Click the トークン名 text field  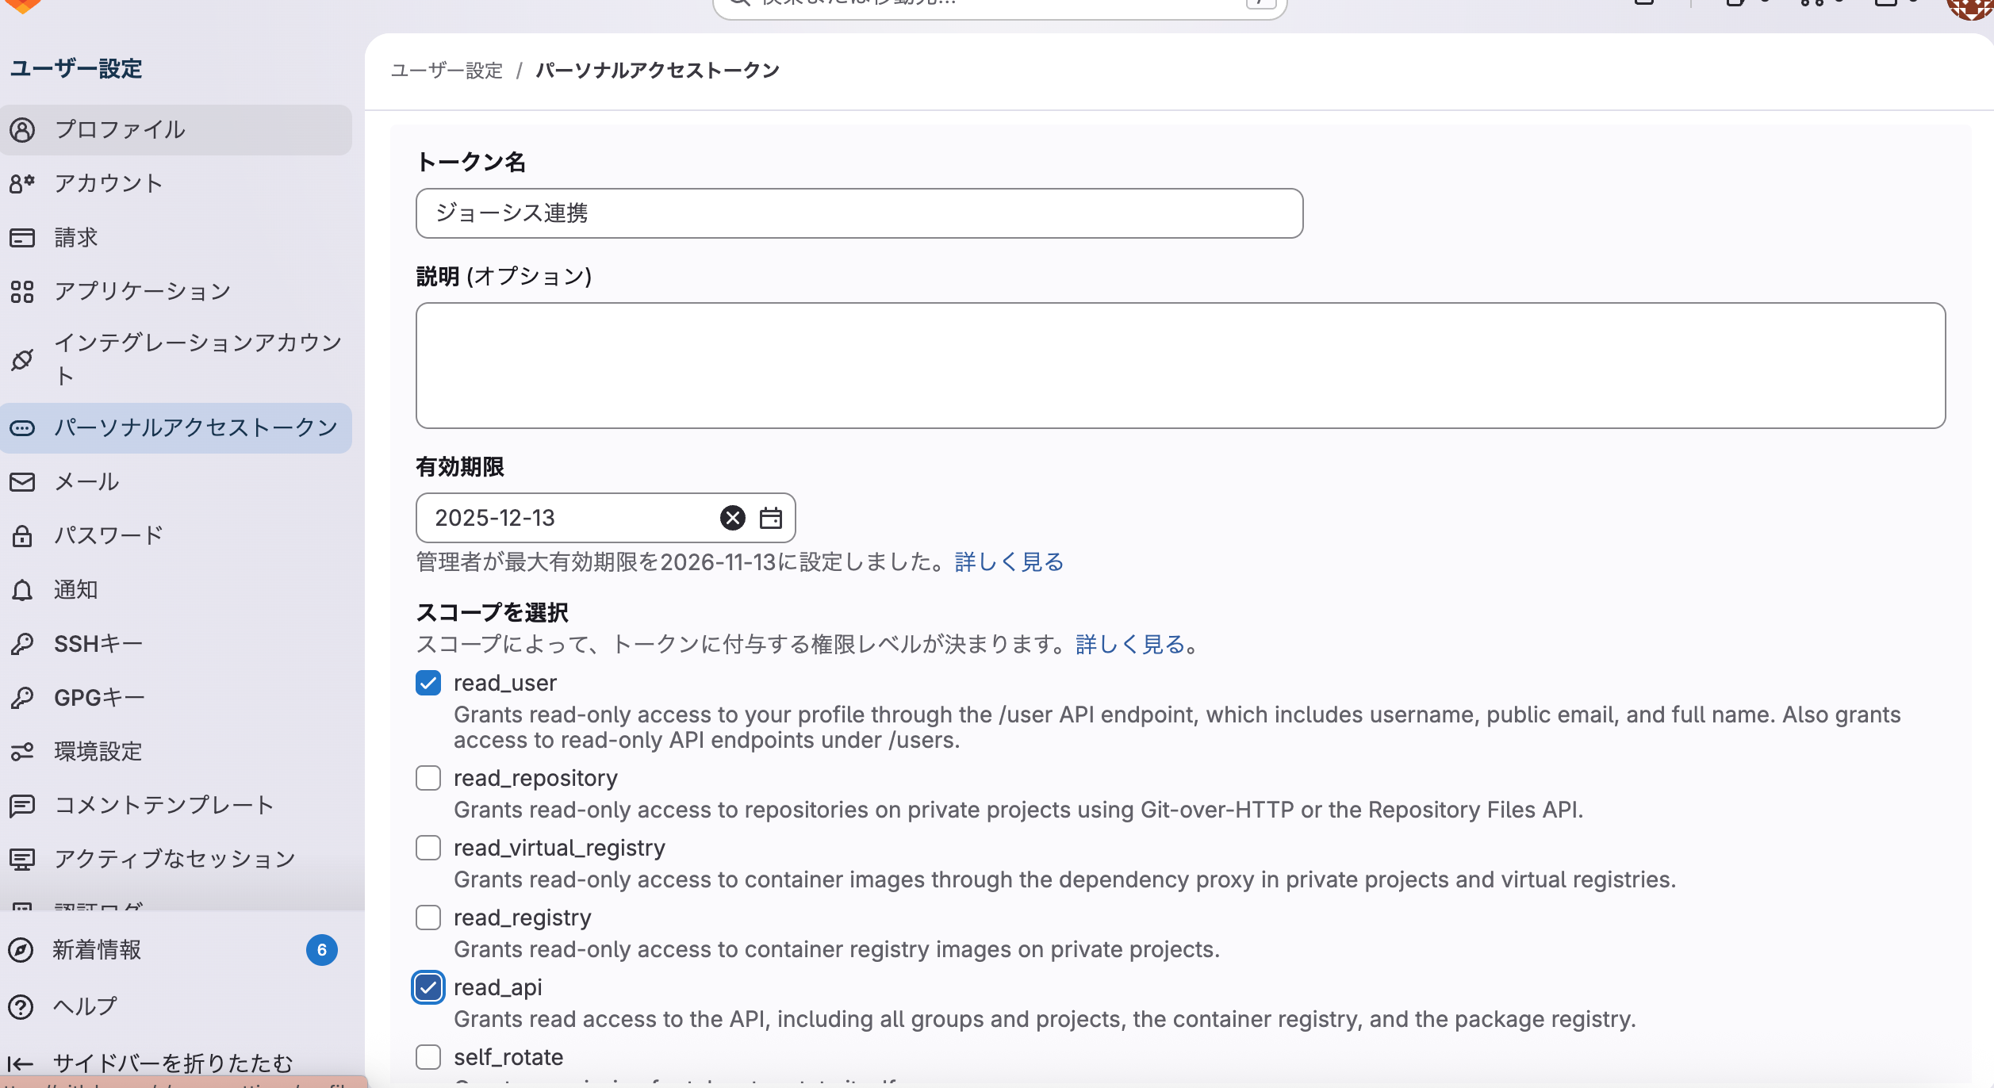858,213
